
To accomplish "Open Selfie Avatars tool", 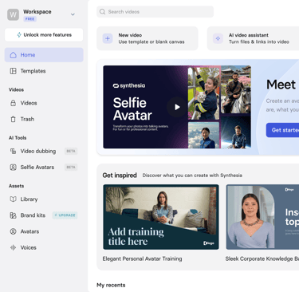I will click(44, 167).
